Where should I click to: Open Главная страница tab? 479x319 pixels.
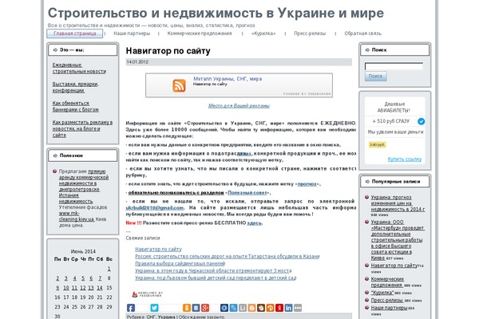[x=75, y=33]
